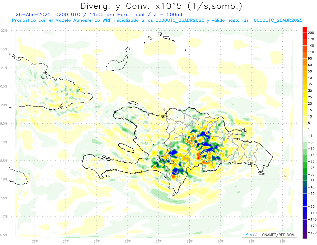Click the colorbar label '60'
The width and height of the screenshot is (317, 245).
(x=310, y=65)
